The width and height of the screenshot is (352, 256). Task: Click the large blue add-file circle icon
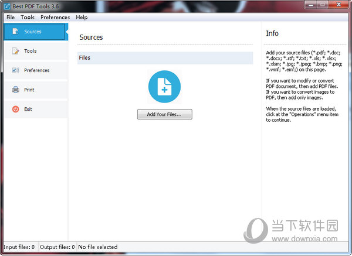click(x=164, y=87)
